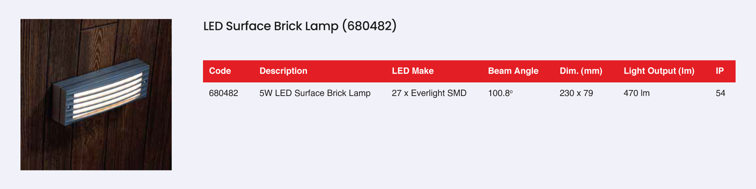
Task: Select the Description column header
Action: pos(283,71)
